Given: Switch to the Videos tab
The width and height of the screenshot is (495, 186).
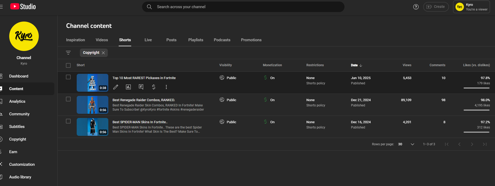Looking at the screenshot, I should point(102,40).
